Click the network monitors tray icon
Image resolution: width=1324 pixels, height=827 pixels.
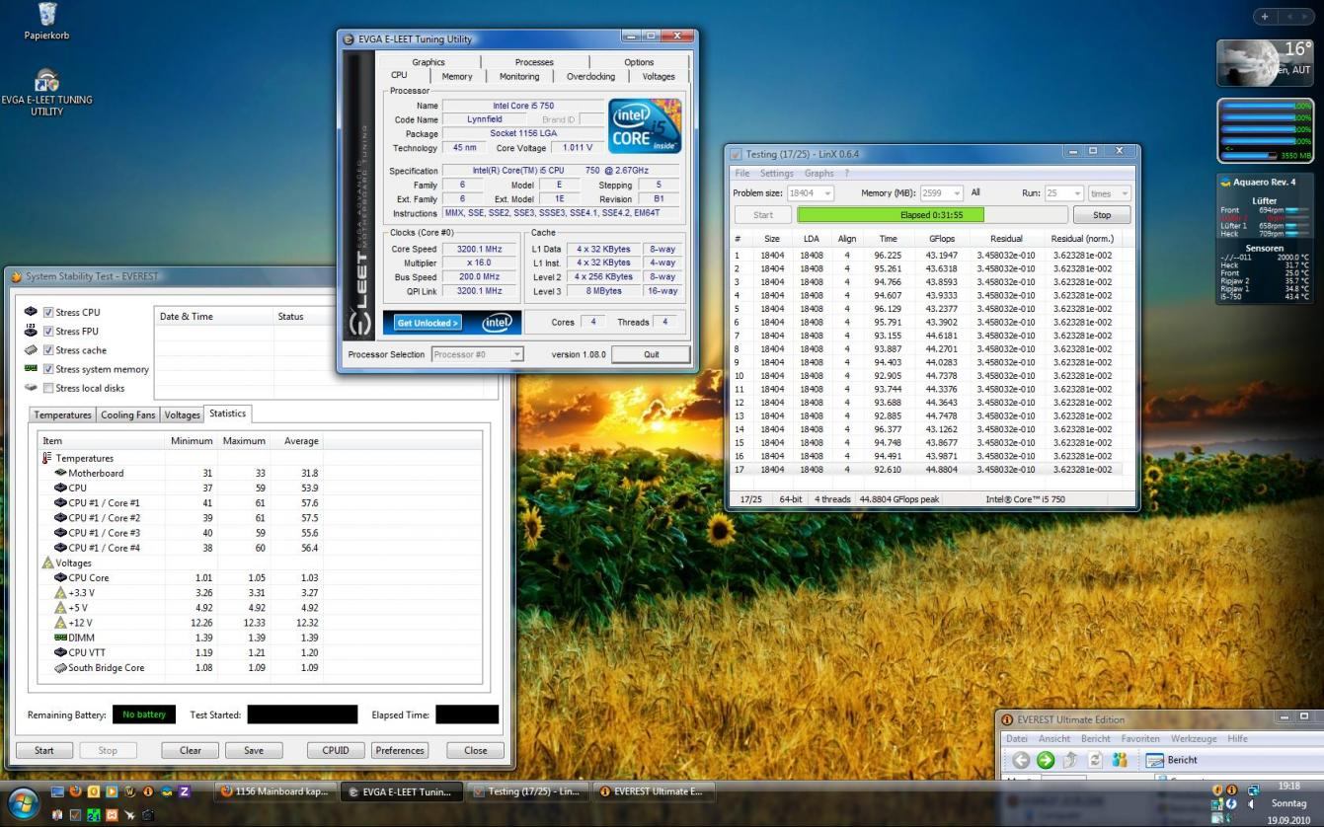click(x=1254, y=789)
